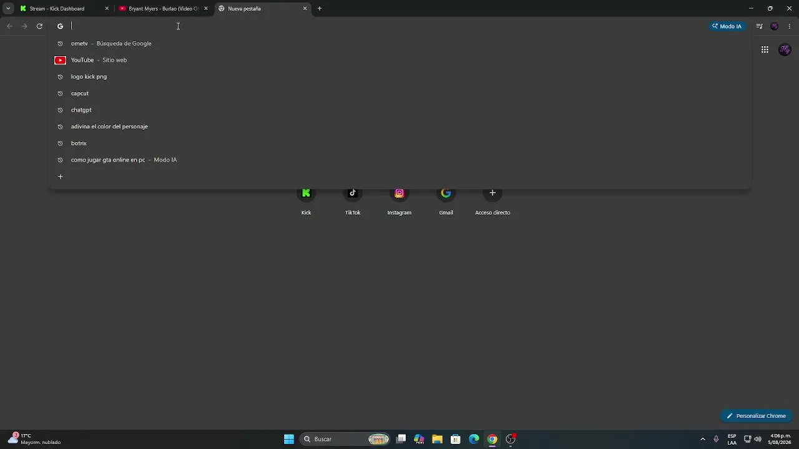Open File Explorer from taskbar
The width and height of the screenshot is (799, 449).
(438, 439)
